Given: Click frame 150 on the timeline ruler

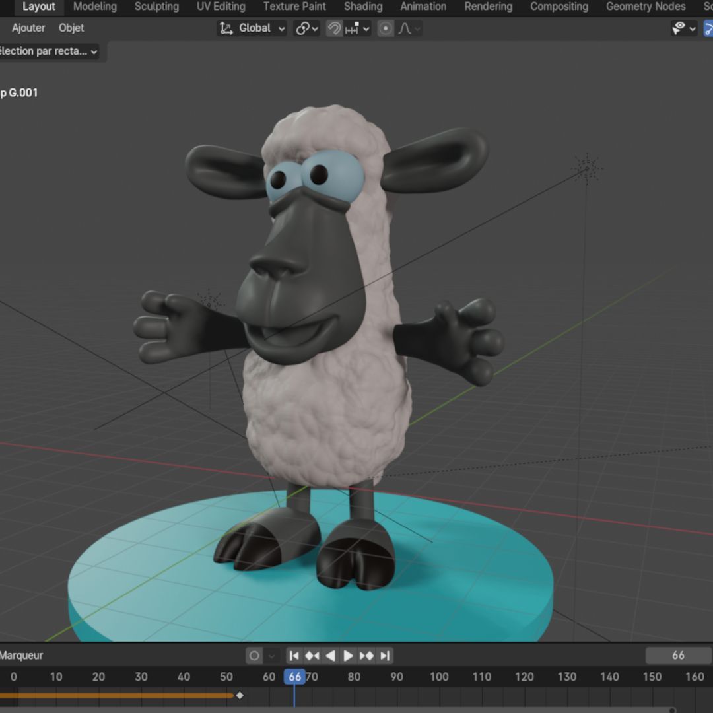Looking at the screenshot, I should pos(652,677).
